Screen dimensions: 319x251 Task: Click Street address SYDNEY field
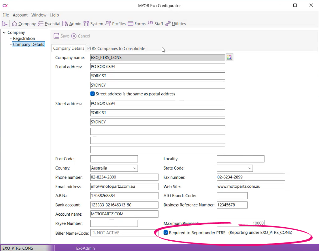(158, 122)
